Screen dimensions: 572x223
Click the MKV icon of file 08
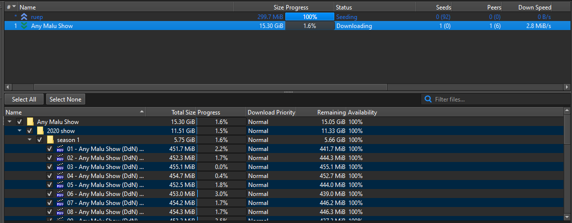coord(60,211)
